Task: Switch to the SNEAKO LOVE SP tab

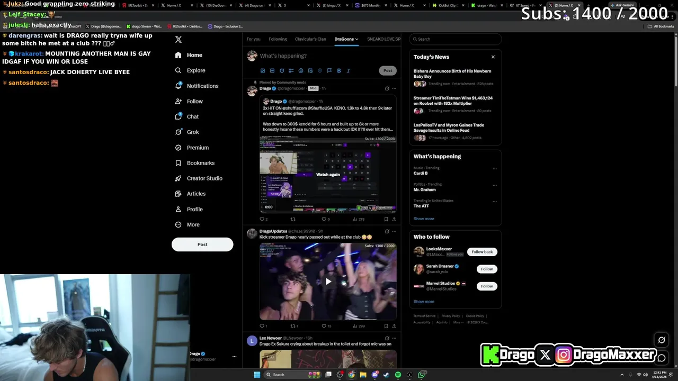Action: click(x=383, y=39)
